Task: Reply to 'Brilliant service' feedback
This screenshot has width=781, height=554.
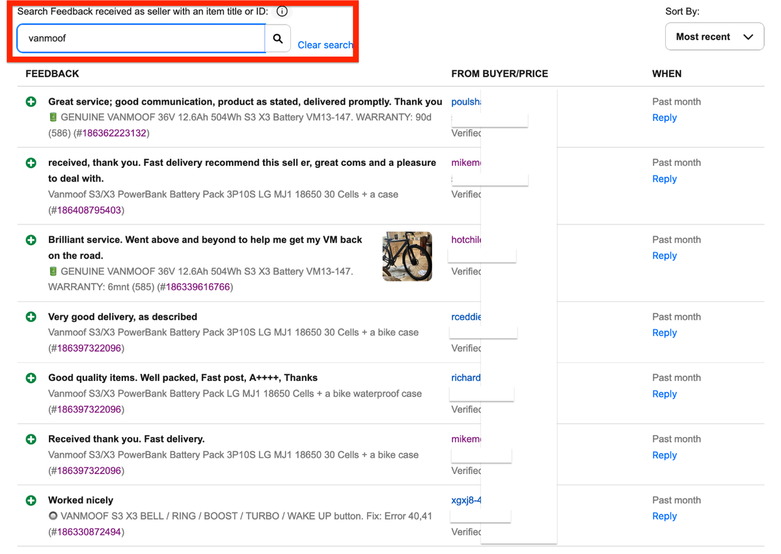Action: [665, 256]
